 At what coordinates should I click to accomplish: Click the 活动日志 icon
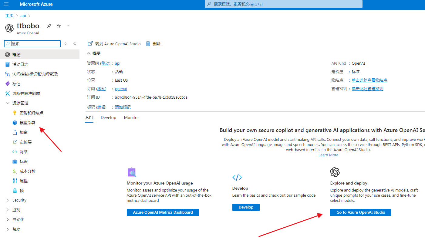(x=8, y=64)
